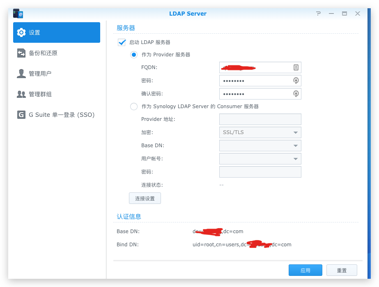379x287 pixels.
Task: Minimize the LDAP Server window
Action: click(x=331, y=14)
